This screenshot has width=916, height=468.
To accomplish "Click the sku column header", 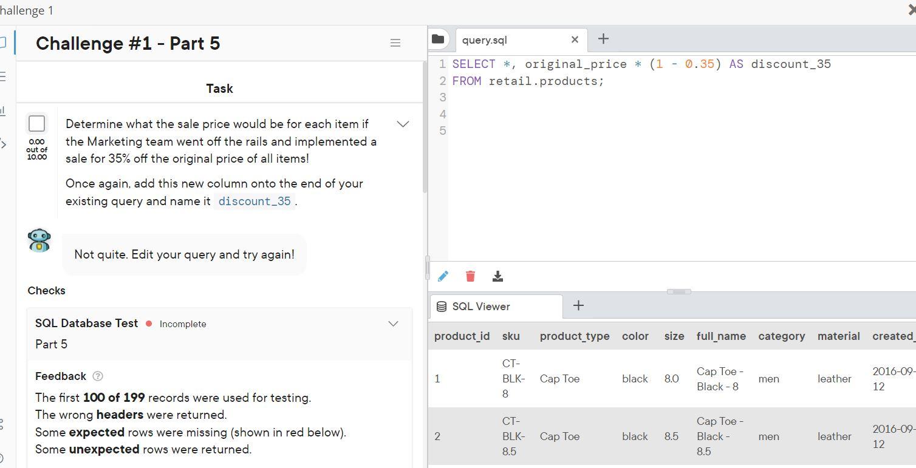I will point(511,336).
